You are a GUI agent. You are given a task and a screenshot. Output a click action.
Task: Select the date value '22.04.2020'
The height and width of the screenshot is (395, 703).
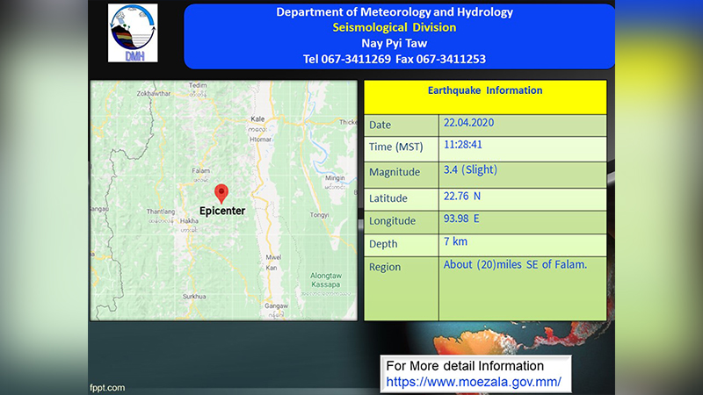click(x=468, y=123)
